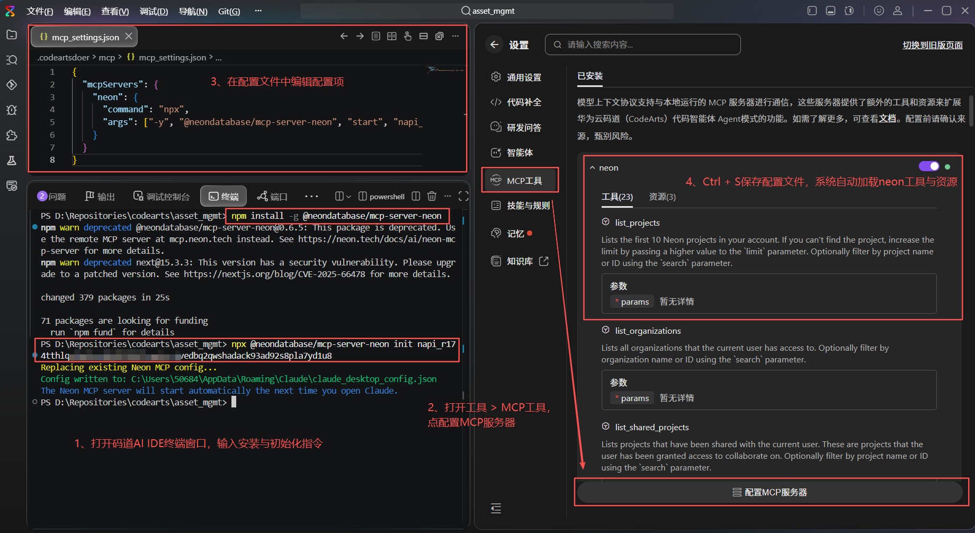The image size is (975, 533).
Task: Switch to the 调试控制台 panel tab
Action: (162, 196)
